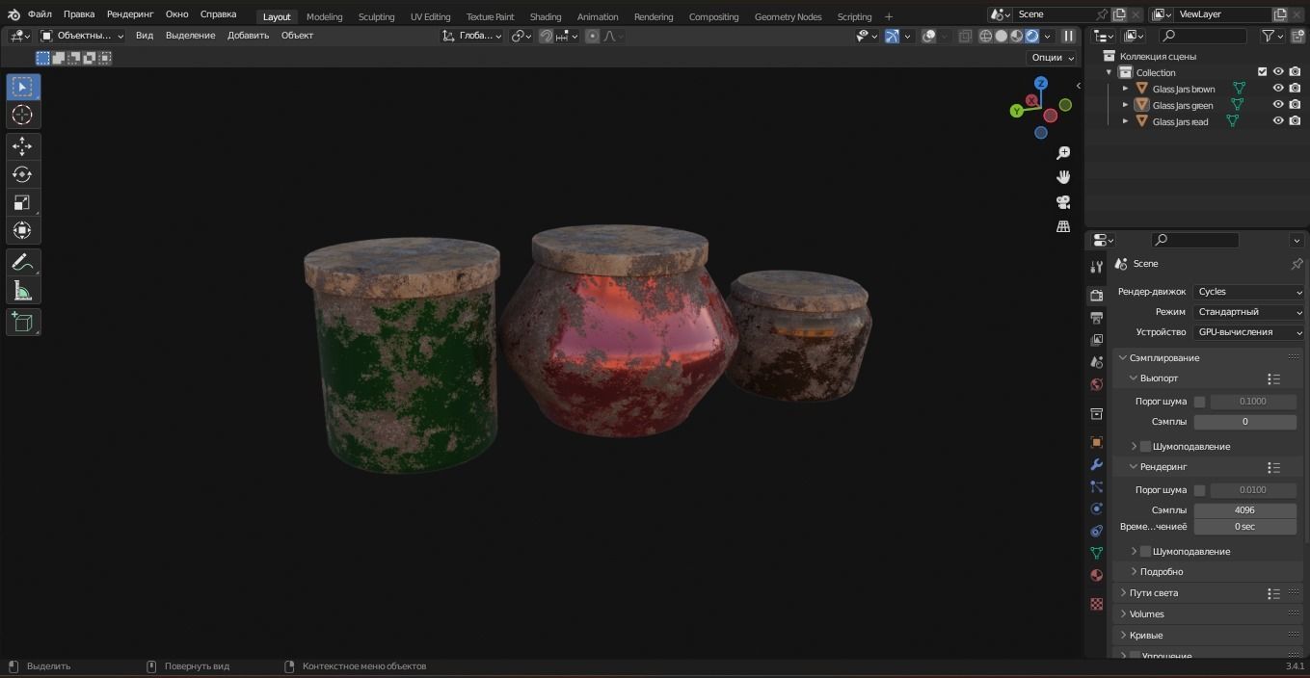Toggle camera view icon in viewport
This screenshot has height=678, width=1310.
(1063, 202)
